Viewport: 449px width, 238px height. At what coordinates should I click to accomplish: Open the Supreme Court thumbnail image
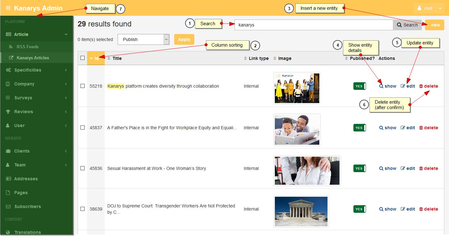[301, 211]
